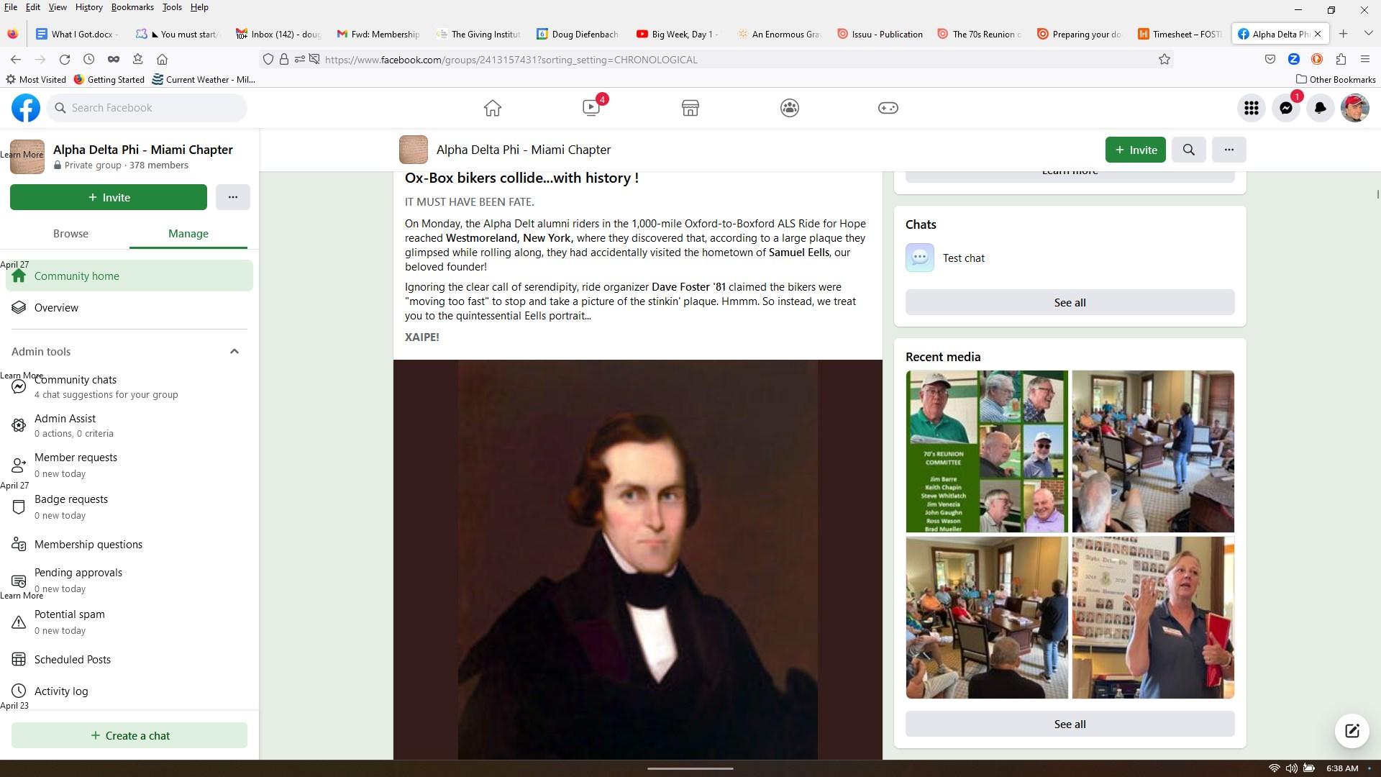Open Groups icon in top navigation
Viewport: 1381px width, 777px height.
click(x=789, y=108)
